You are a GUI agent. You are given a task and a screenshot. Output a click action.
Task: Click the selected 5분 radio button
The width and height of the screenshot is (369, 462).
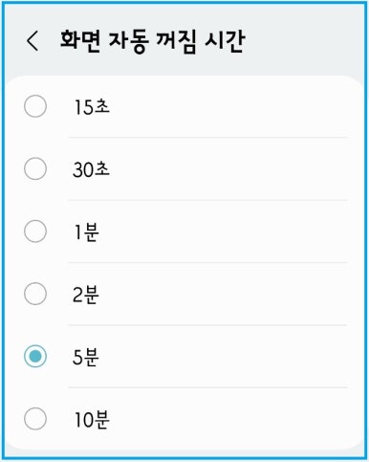click(x=35, y=356)
